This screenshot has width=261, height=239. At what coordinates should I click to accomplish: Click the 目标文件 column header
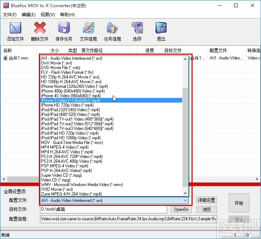[185, 50]
